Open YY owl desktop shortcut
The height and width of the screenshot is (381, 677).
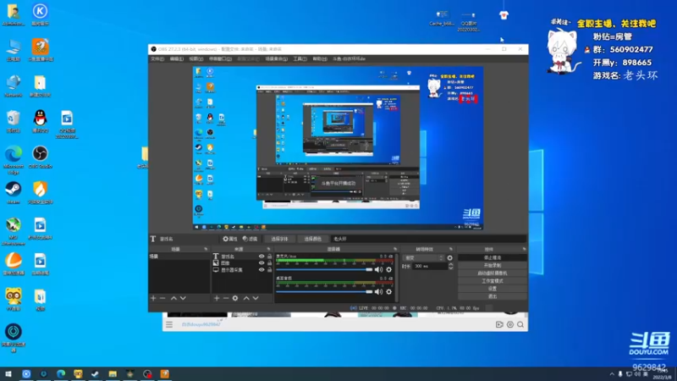tap(14, 300)
